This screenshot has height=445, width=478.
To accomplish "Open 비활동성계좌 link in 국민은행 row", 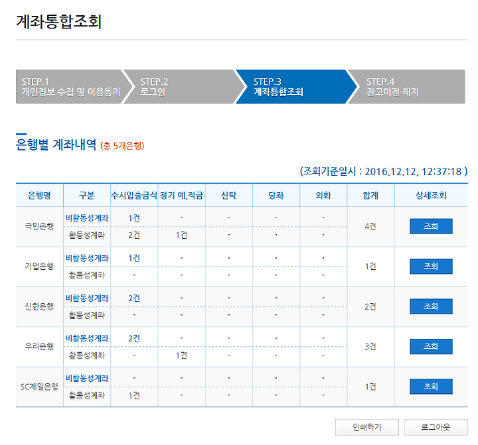I will (87, 218).
